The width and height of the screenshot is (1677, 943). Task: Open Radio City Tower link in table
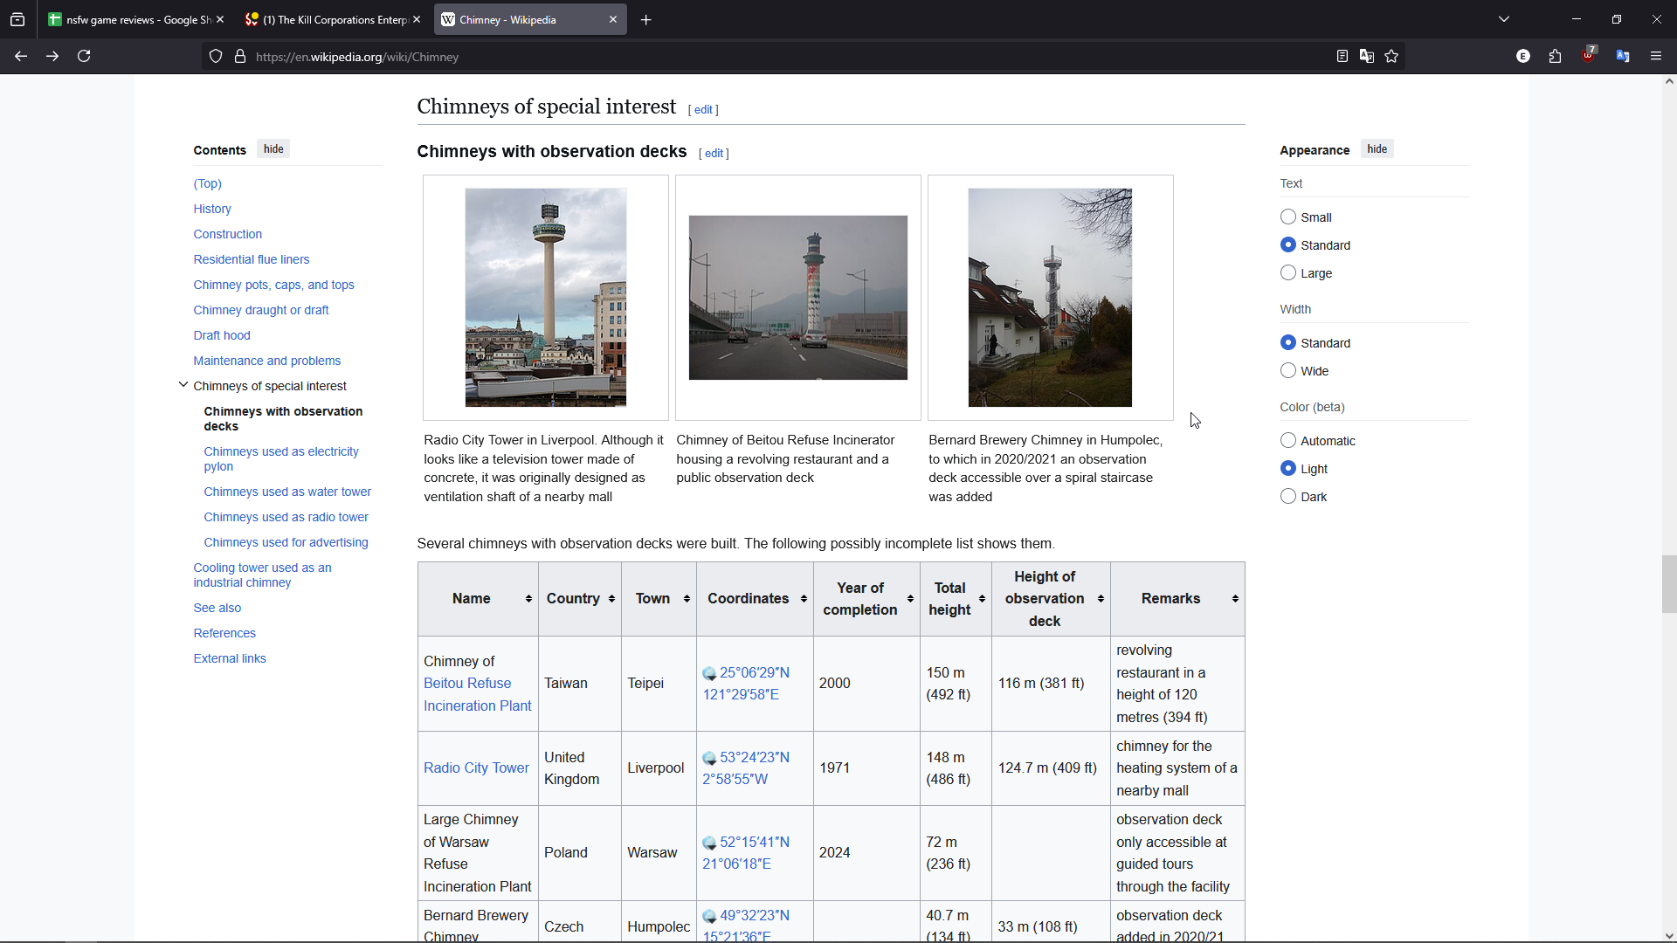(x=476, y=768)
